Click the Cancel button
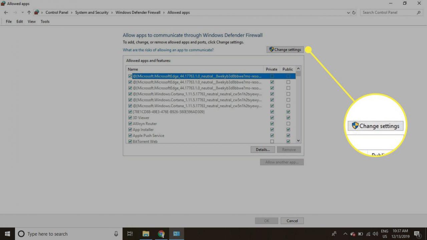Viewport: 427px width, 240px height. [x=292, y=221]
